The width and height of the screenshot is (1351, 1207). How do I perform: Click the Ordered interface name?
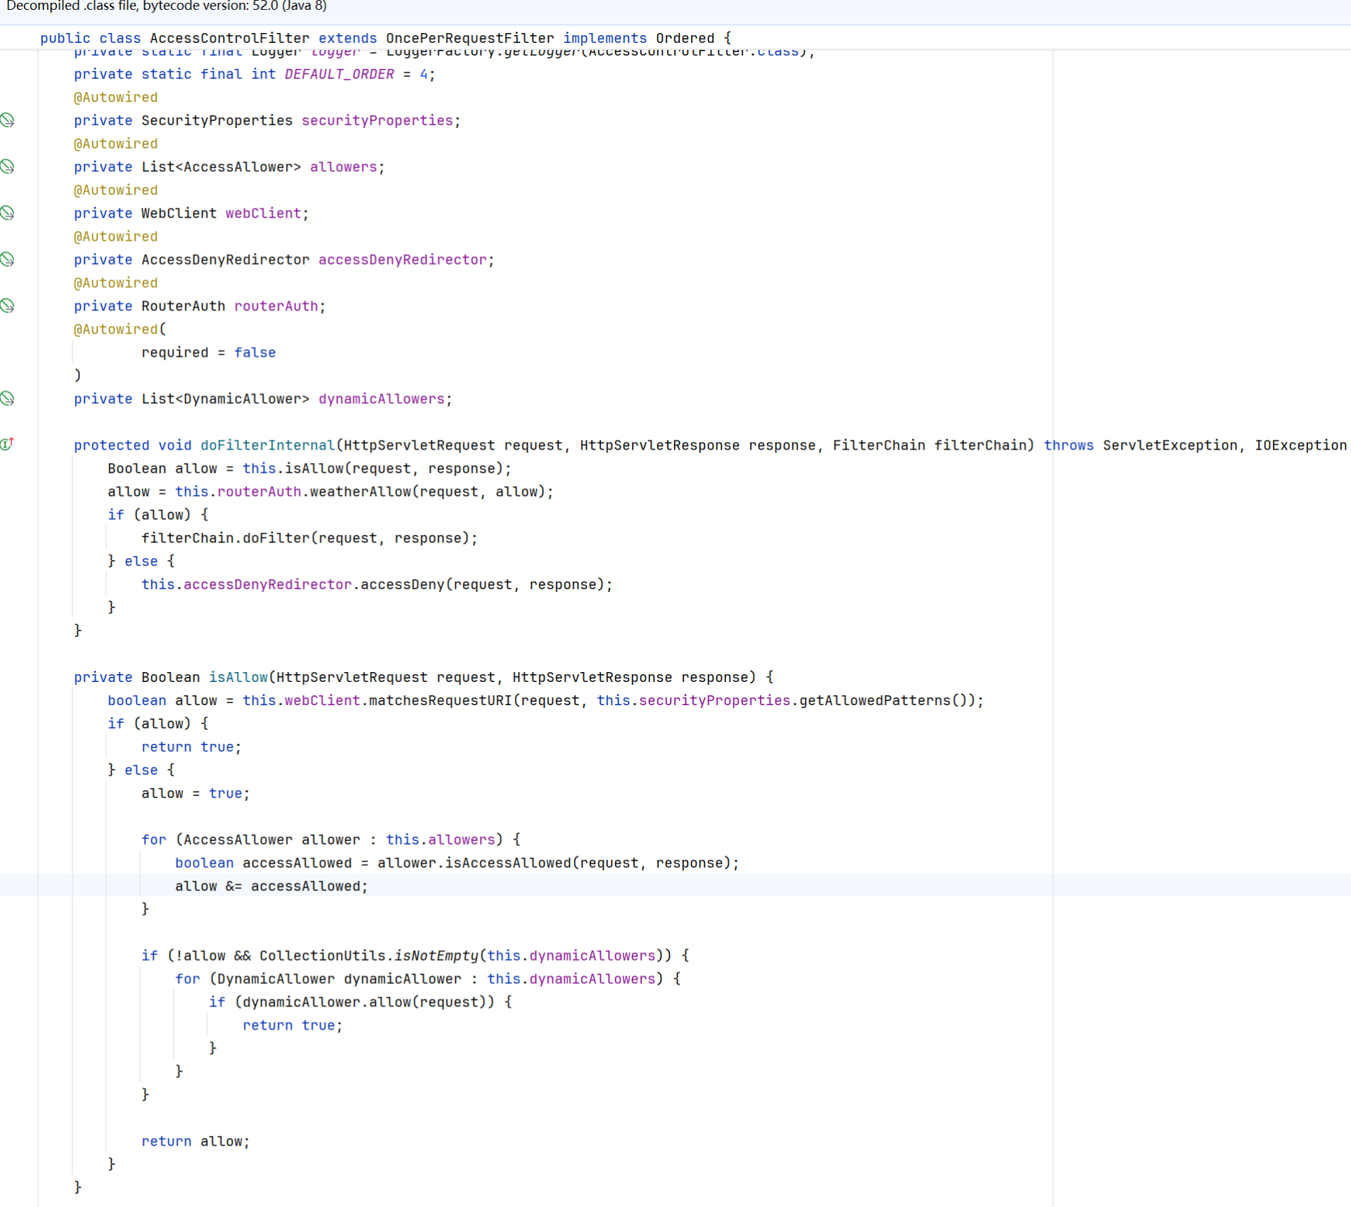pyautogui.click(x=685, y=38)
